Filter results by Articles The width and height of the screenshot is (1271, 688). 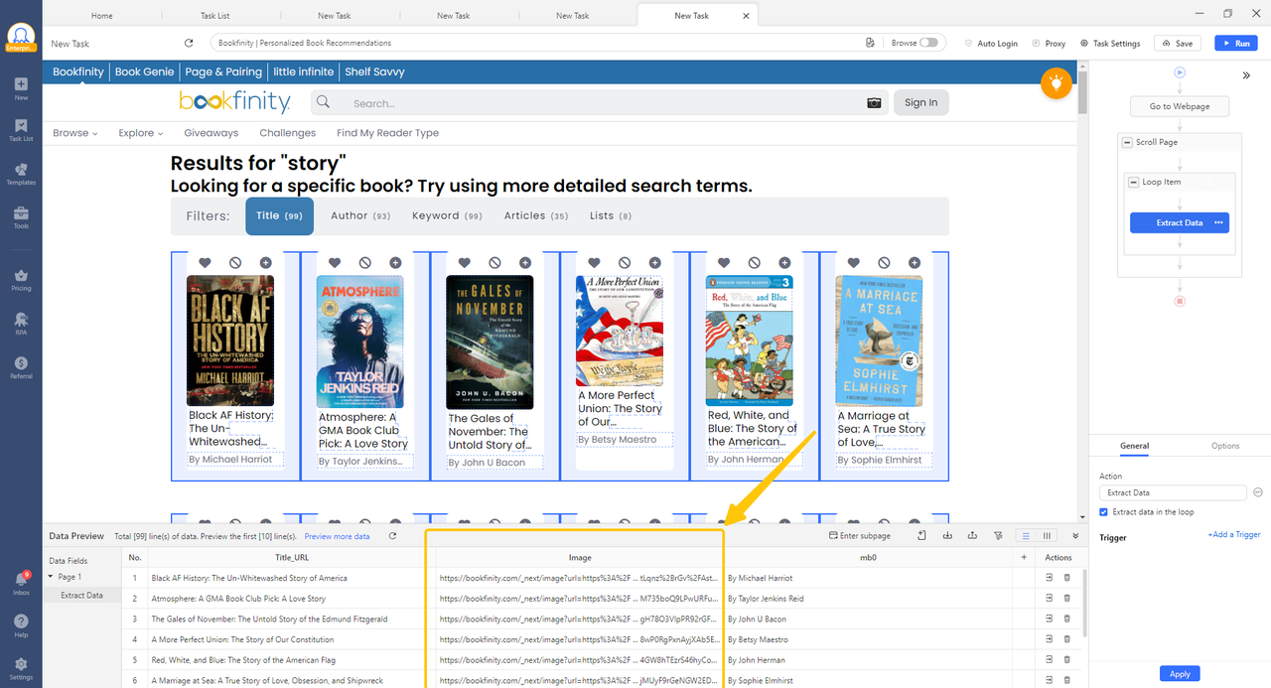click(536, 215)
